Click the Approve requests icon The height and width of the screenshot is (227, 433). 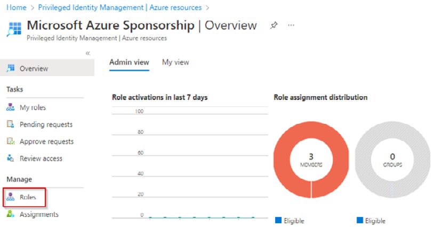click(11, 141)
